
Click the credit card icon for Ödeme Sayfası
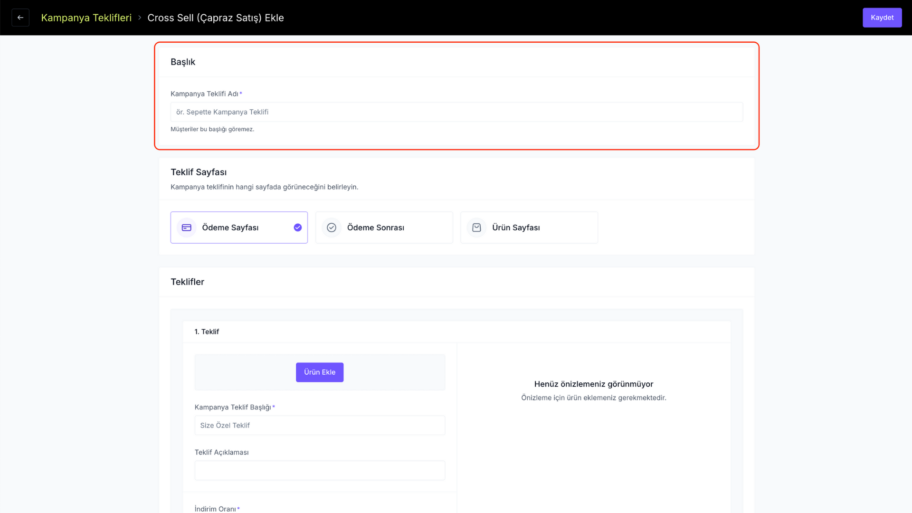[x=187, y=228]
